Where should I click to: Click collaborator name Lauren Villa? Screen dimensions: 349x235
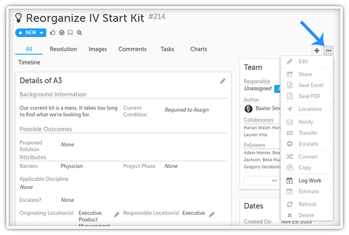pyautogui.click(x=255, y=135)
